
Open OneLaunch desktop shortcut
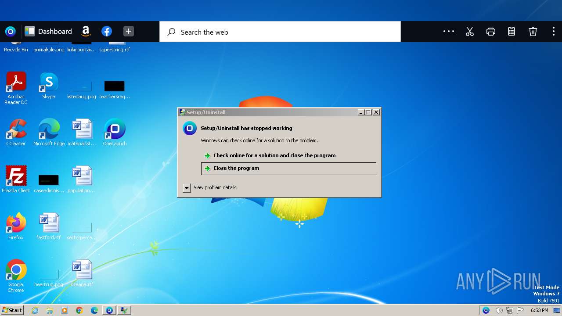tap(115, 132)
